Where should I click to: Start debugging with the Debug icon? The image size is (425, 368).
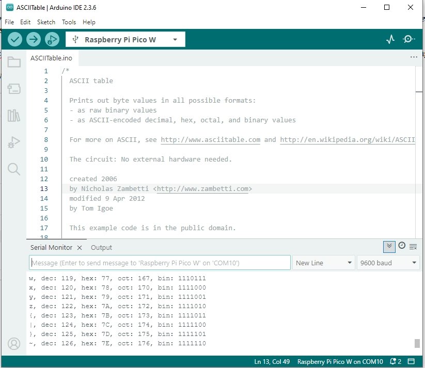tap(52, 40)
